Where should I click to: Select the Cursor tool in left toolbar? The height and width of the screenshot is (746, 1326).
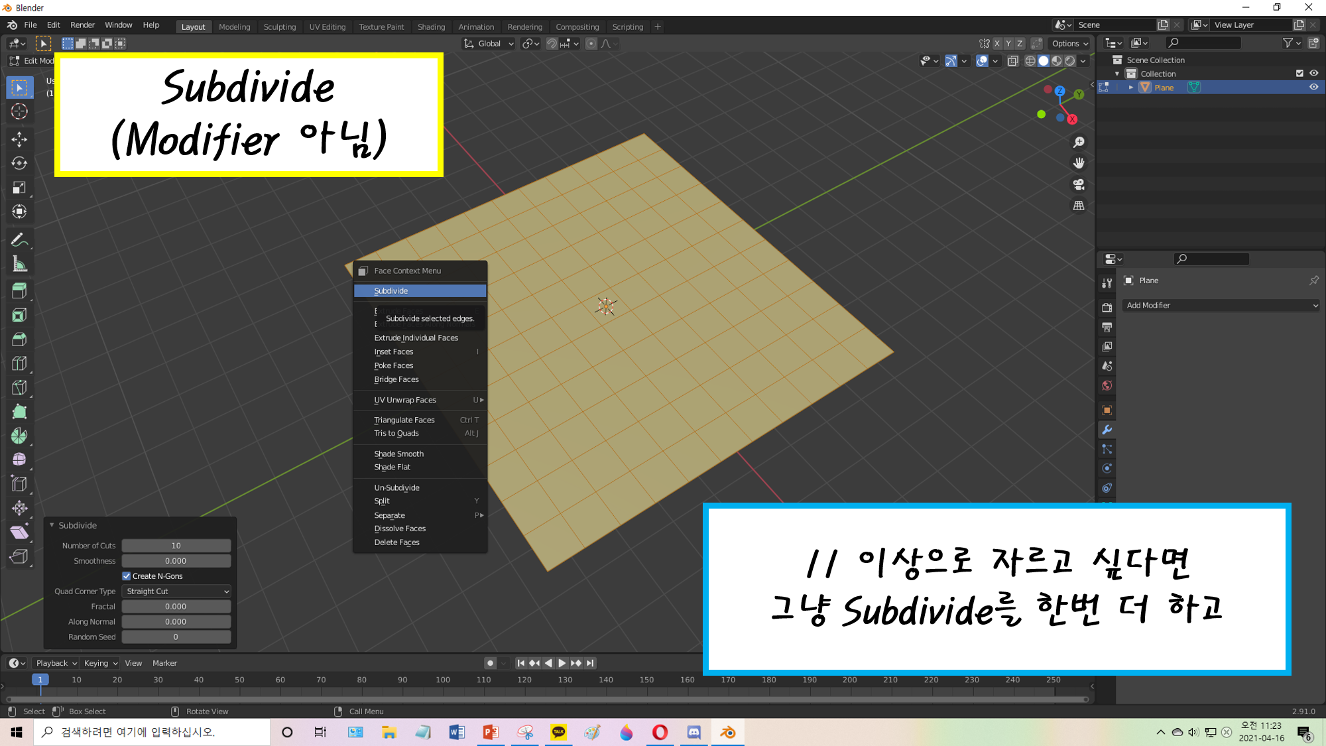19,111
